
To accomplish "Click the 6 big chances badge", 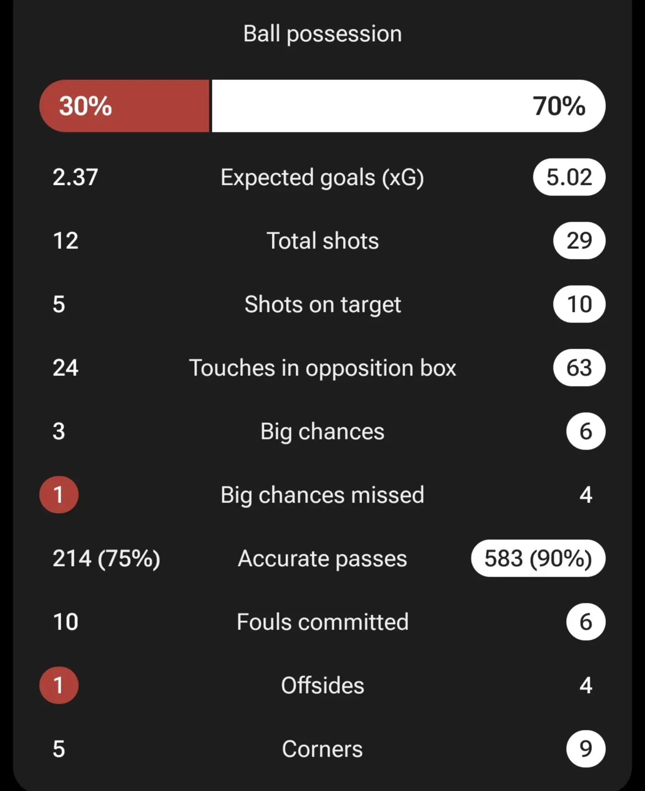I will pos(586,431).
